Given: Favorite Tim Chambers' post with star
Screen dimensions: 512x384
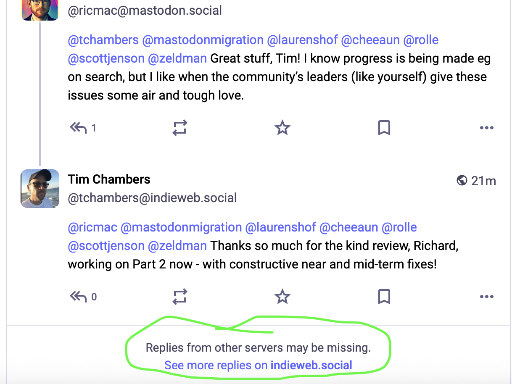Looking at the screenshot, I should (x=282, y=297).
